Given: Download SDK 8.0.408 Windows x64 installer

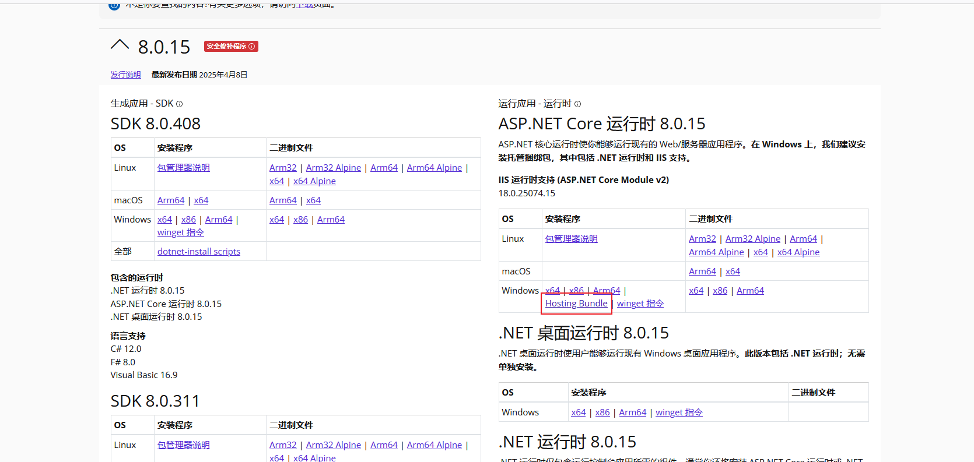Looking at the screenshot, I should coord(164,220).
